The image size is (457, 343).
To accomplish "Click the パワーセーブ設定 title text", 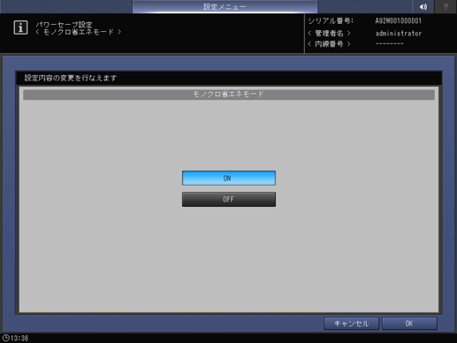I will coord(65,25).
